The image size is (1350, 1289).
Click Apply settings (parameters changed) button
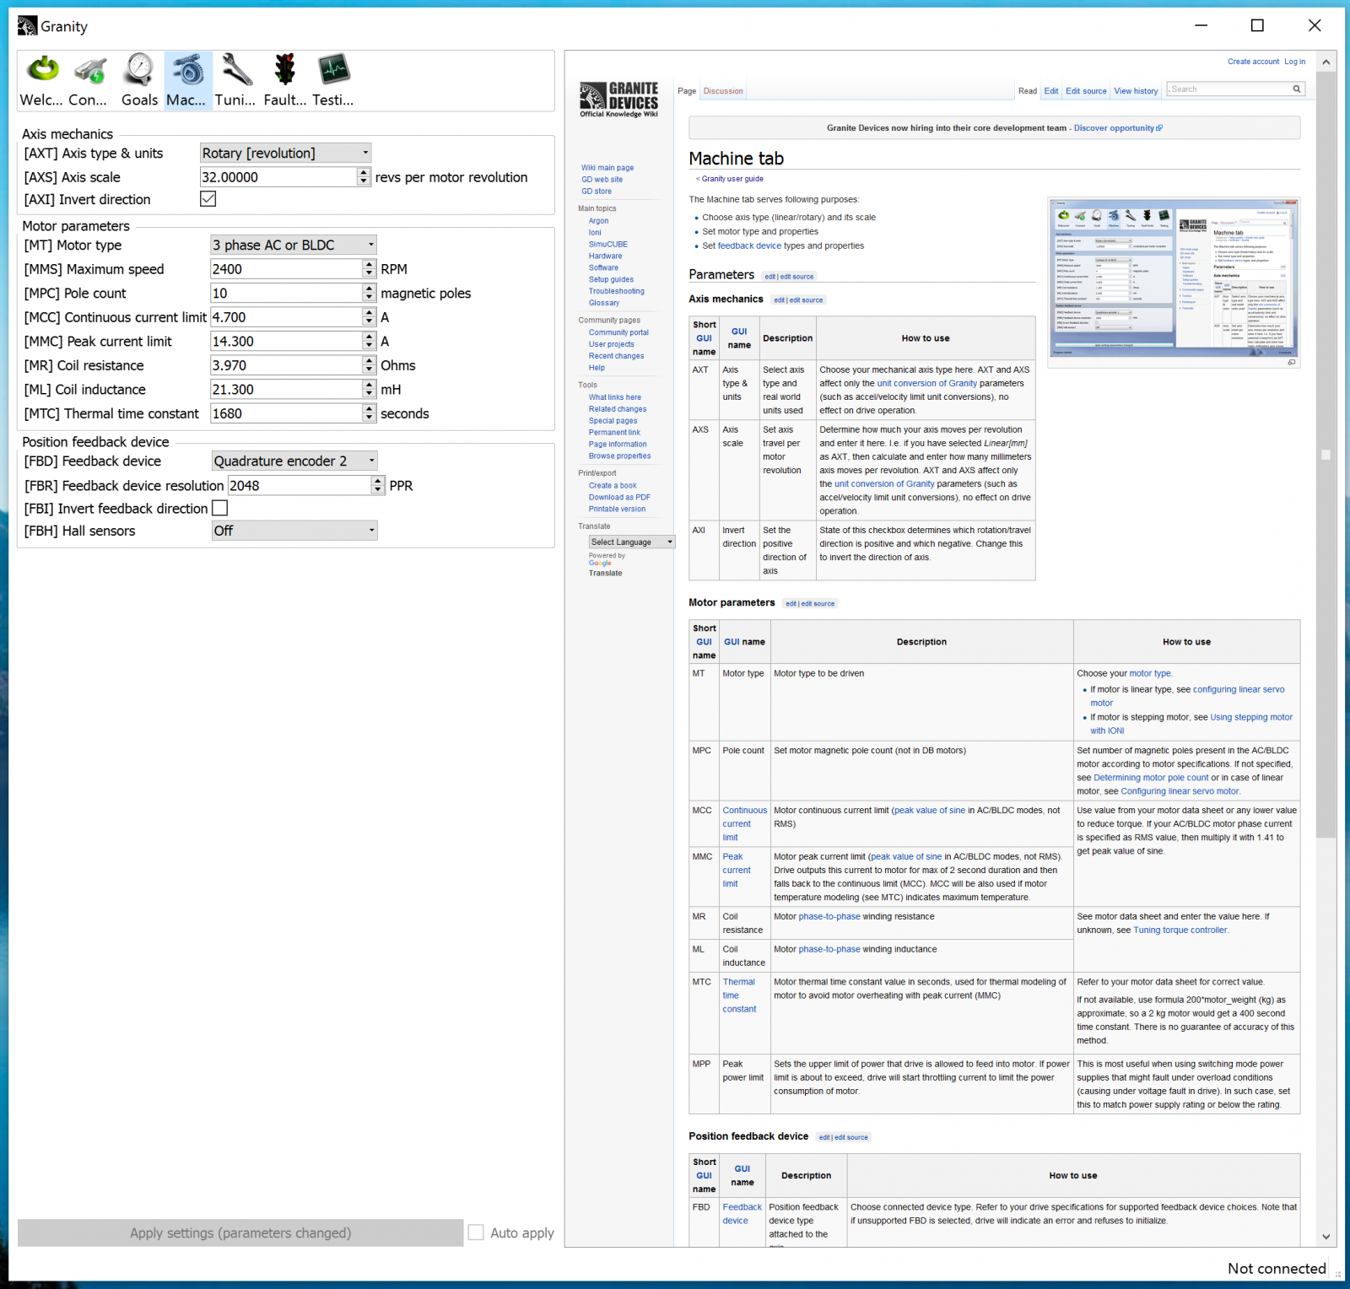240,1232
